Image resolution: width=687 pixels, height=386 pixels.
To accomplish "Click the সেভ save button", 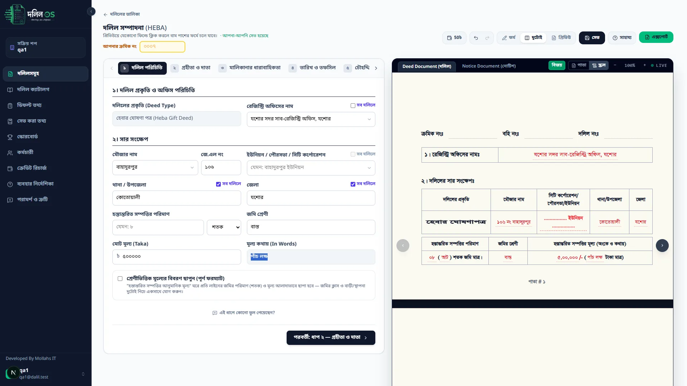I will (x=592, y=38).
